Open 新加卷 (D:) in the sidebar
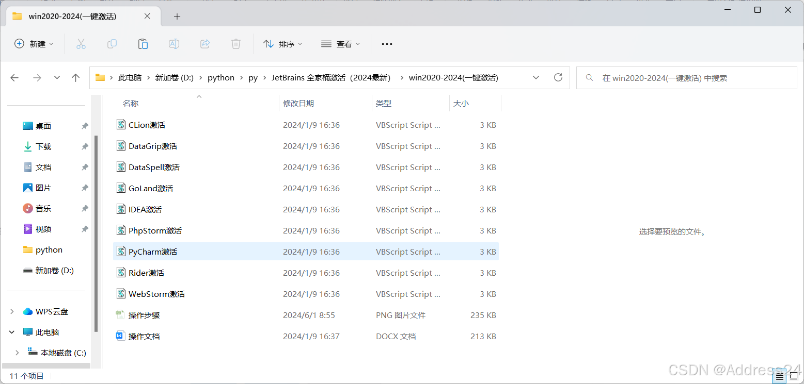This screenshot has width=804, height=384. [x=55, y=270]
